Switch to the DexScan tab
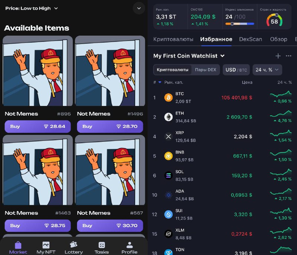 coord(250,39)
